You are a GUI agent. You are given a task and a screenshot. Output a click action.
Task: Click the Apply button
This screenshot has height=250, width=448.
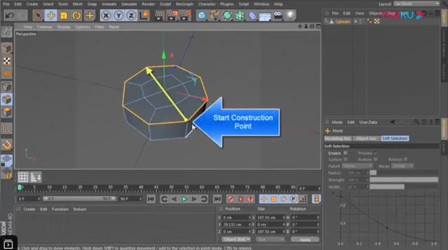pos(305,240)
